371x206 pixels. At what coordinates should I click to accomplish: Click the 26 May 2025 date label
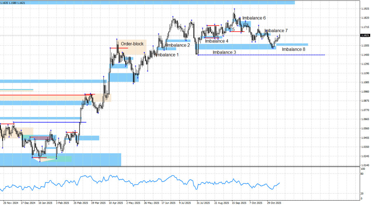pos(151,203)
